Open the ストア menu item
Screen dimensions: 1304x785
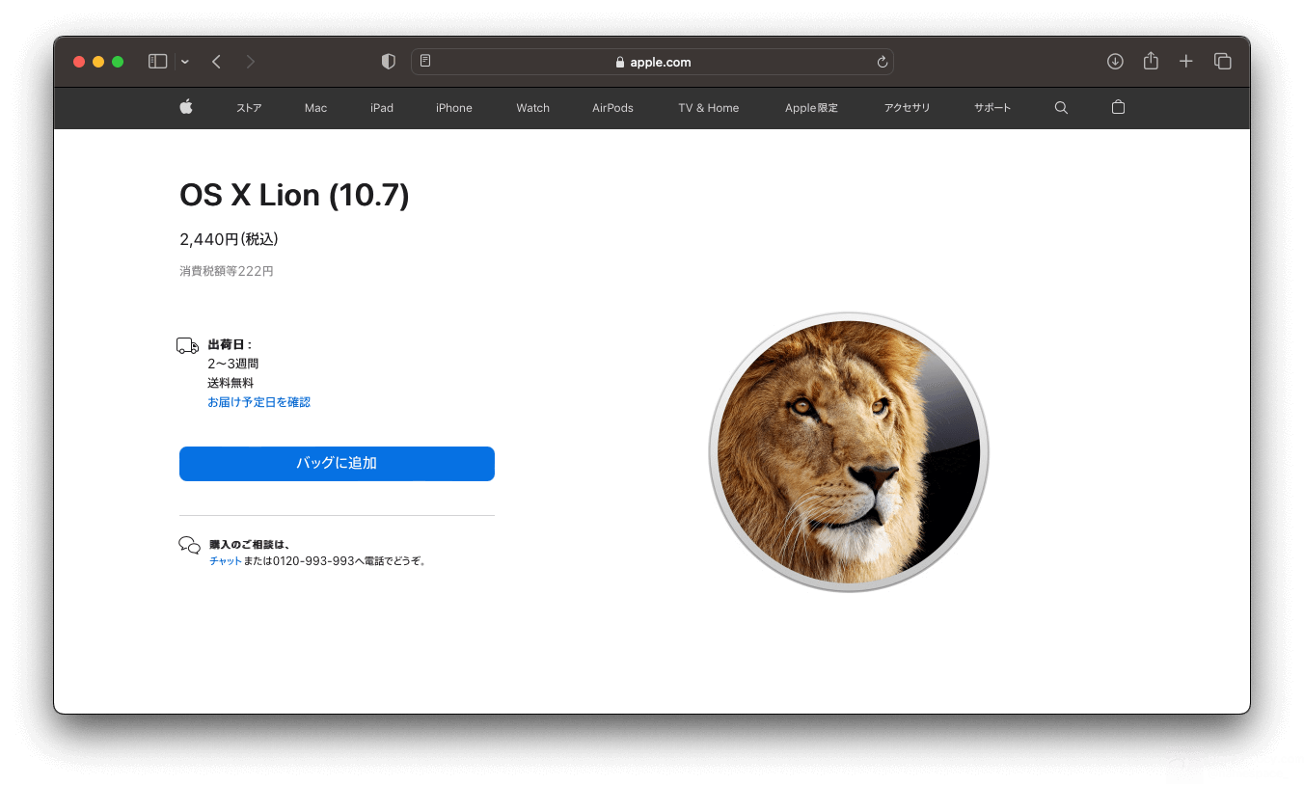coord(249,108)
